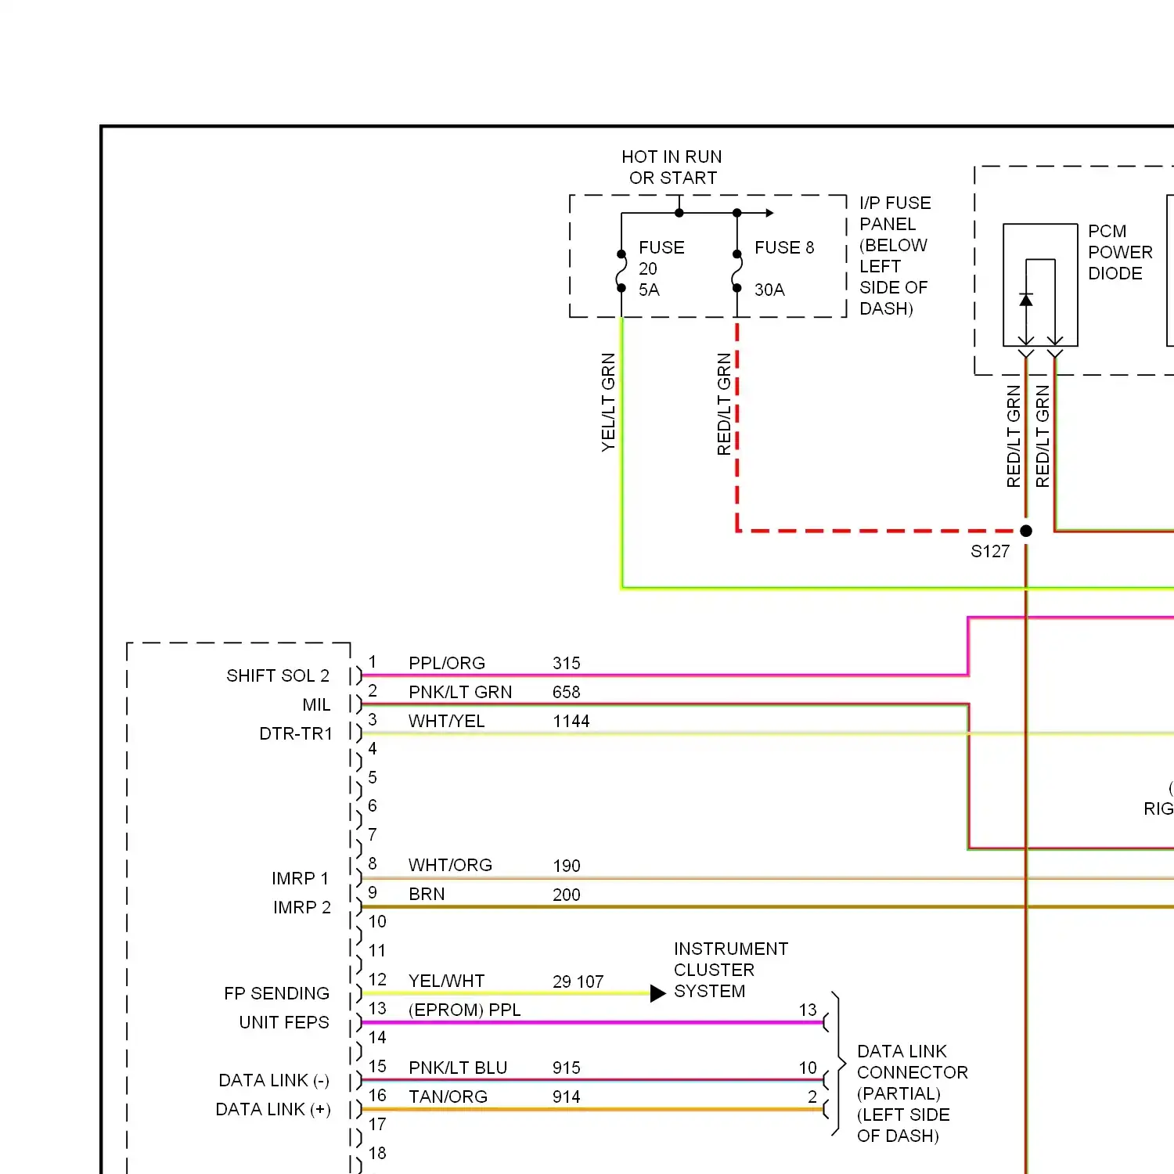Click the MIL pin label

point(316,704)
